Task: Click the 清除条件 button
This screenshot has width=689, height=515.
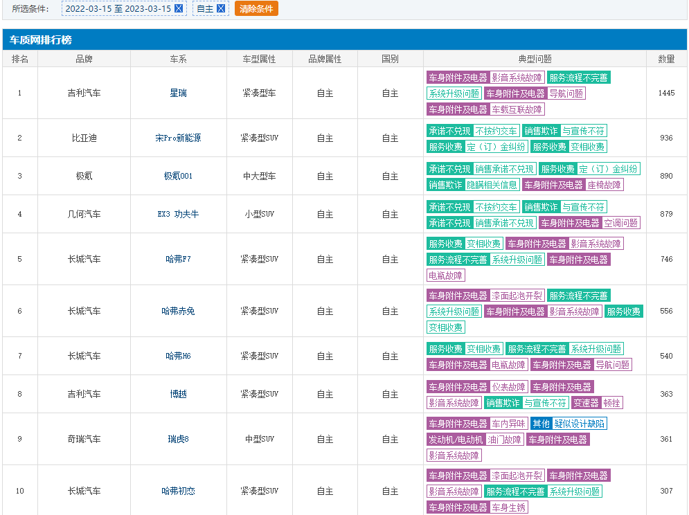Action: pyautogui.click(x=256, y=8)
